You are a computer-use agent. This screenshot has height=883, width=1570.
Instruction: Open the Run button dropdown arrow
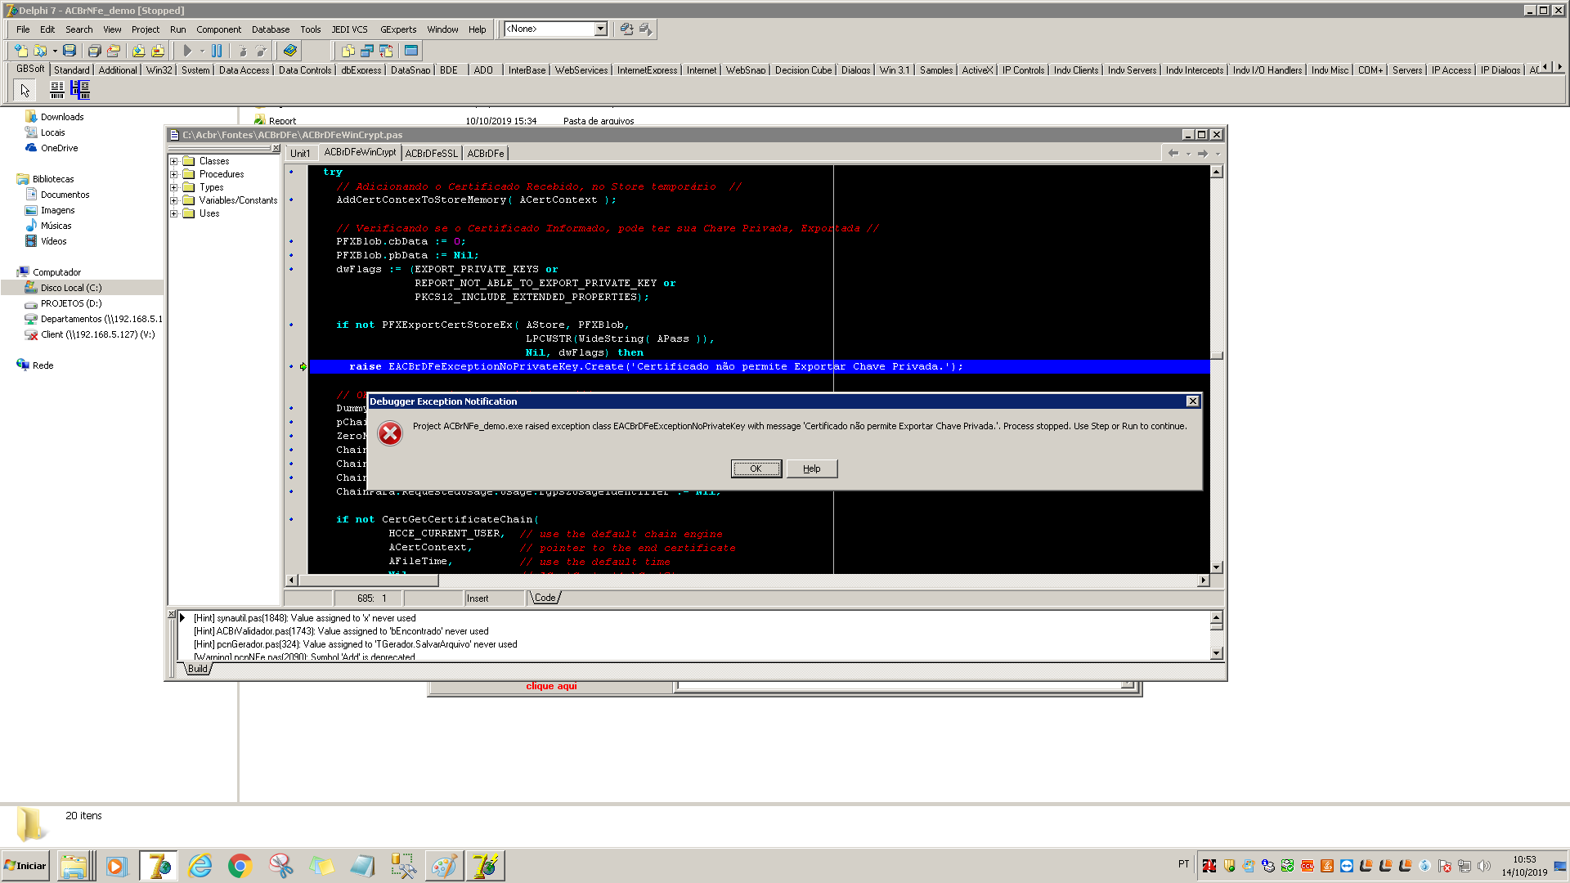coord(202,51)
